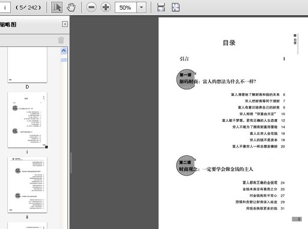The width and height of the screenshot is (308, 229).
Task: Click the contents entry with page 6
Action: pyautogui.click(x=258, y=94)
